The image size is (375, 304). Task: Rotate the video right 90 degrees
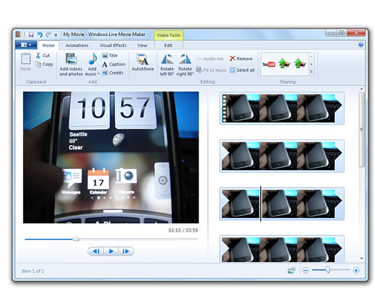point(185,65)
